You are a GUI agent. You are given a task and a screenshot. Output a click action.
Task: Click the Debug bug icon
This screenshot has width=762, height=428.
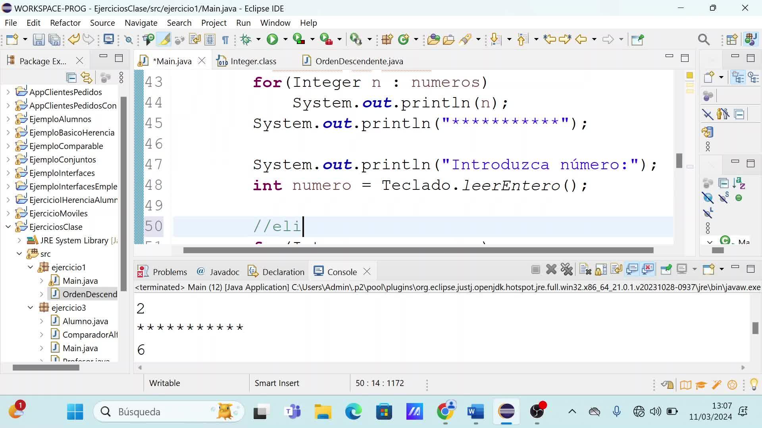click(246, 39)
